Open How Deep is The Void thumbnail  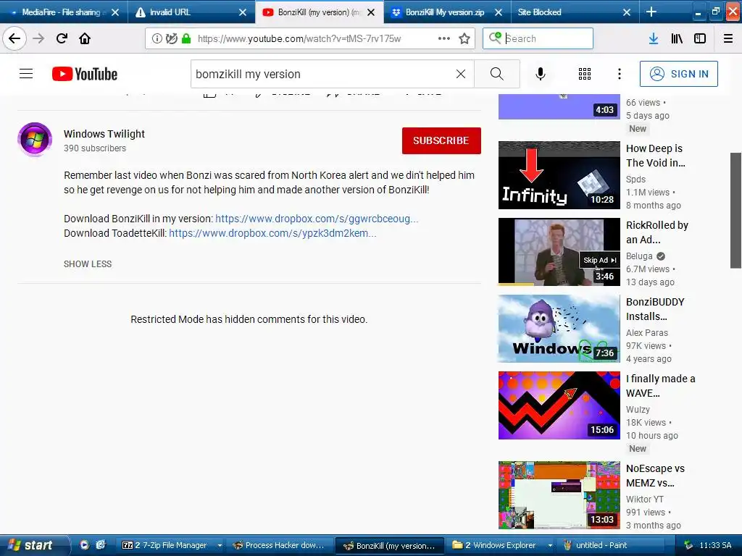pos(559,175)
